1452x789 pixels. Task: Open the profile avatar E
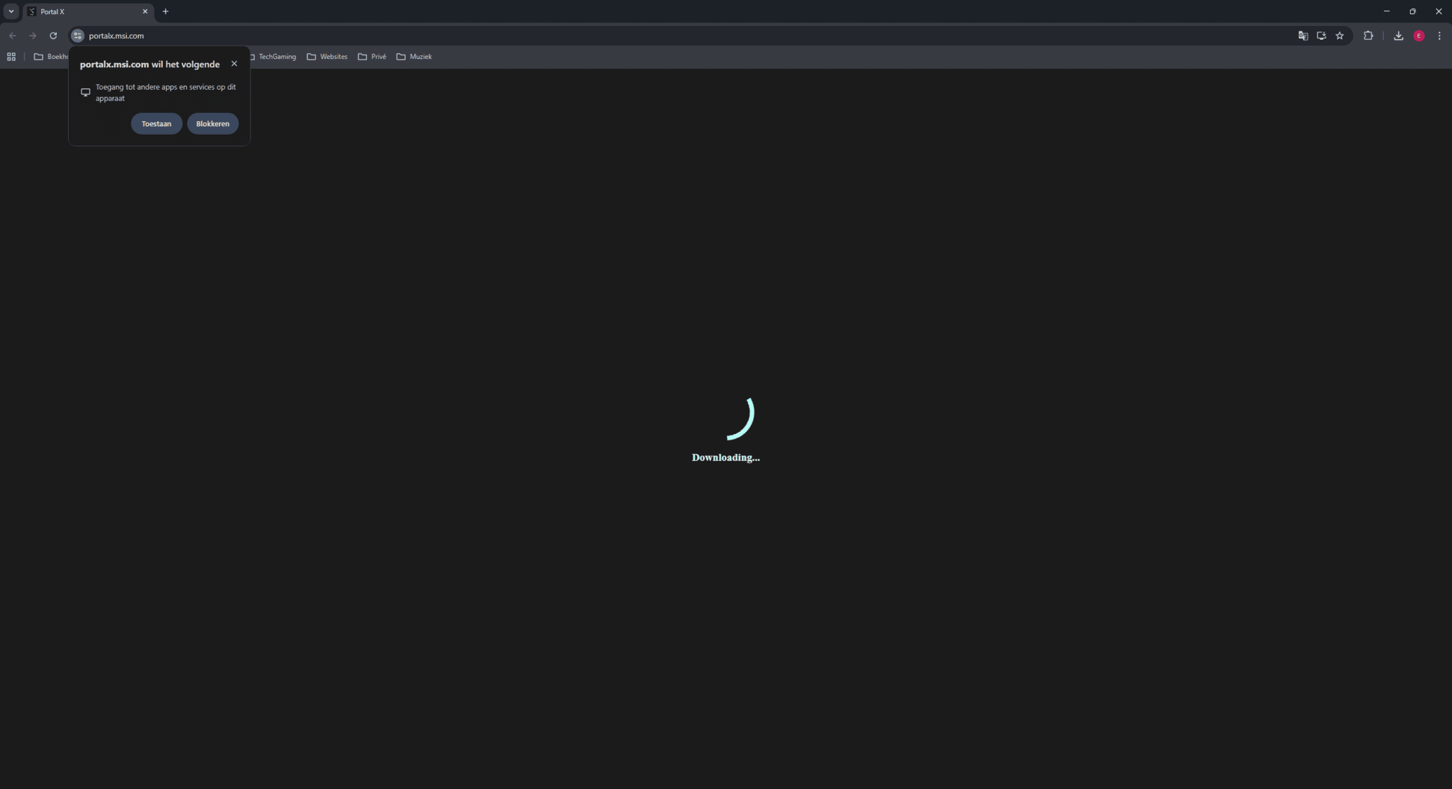(1418, 36)
